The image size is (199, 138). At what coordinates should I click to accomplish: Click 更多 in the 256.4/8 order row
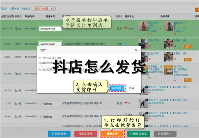coord(187,80)
